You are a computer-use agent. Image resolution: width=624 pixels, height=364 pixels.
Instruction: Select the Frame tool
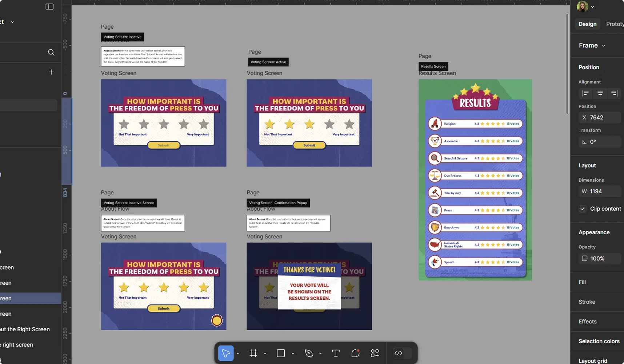click(253, 353)
